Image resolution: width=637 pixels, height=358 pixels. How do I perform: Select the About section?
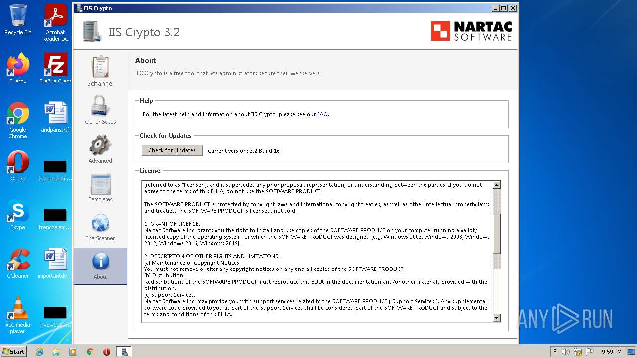coord(100,266)
